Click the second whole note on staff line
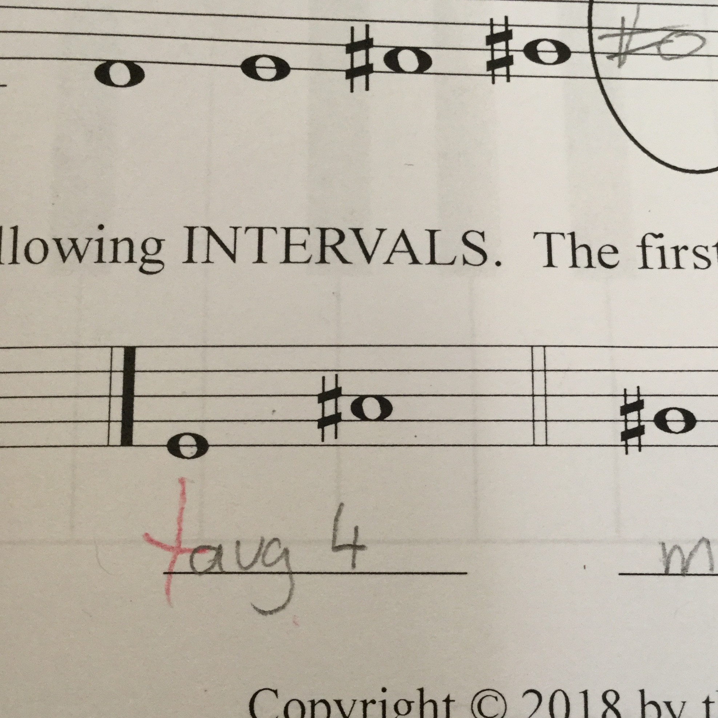Image resolution: width=718 pixels, height=718 pixels. pyautogui.click(x=265, y=68)
